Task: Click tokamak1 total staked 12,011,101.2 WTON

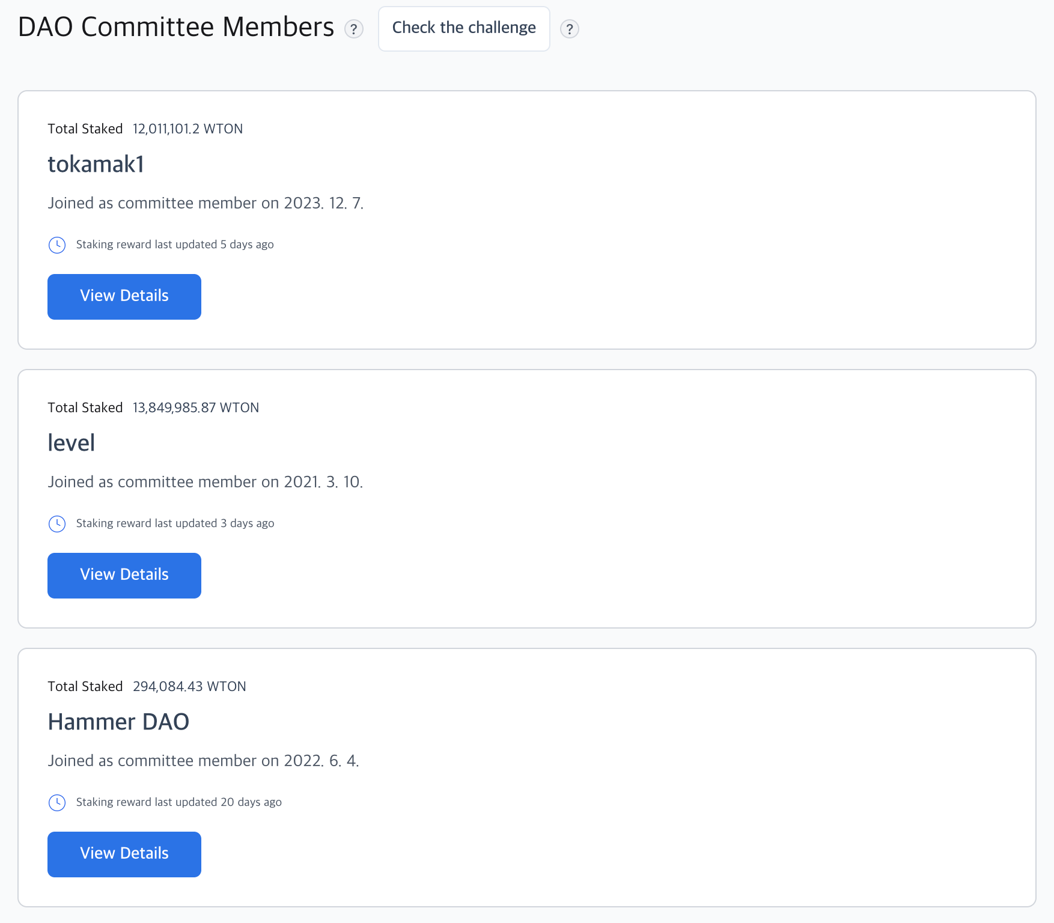Action: tap(187, 129)
